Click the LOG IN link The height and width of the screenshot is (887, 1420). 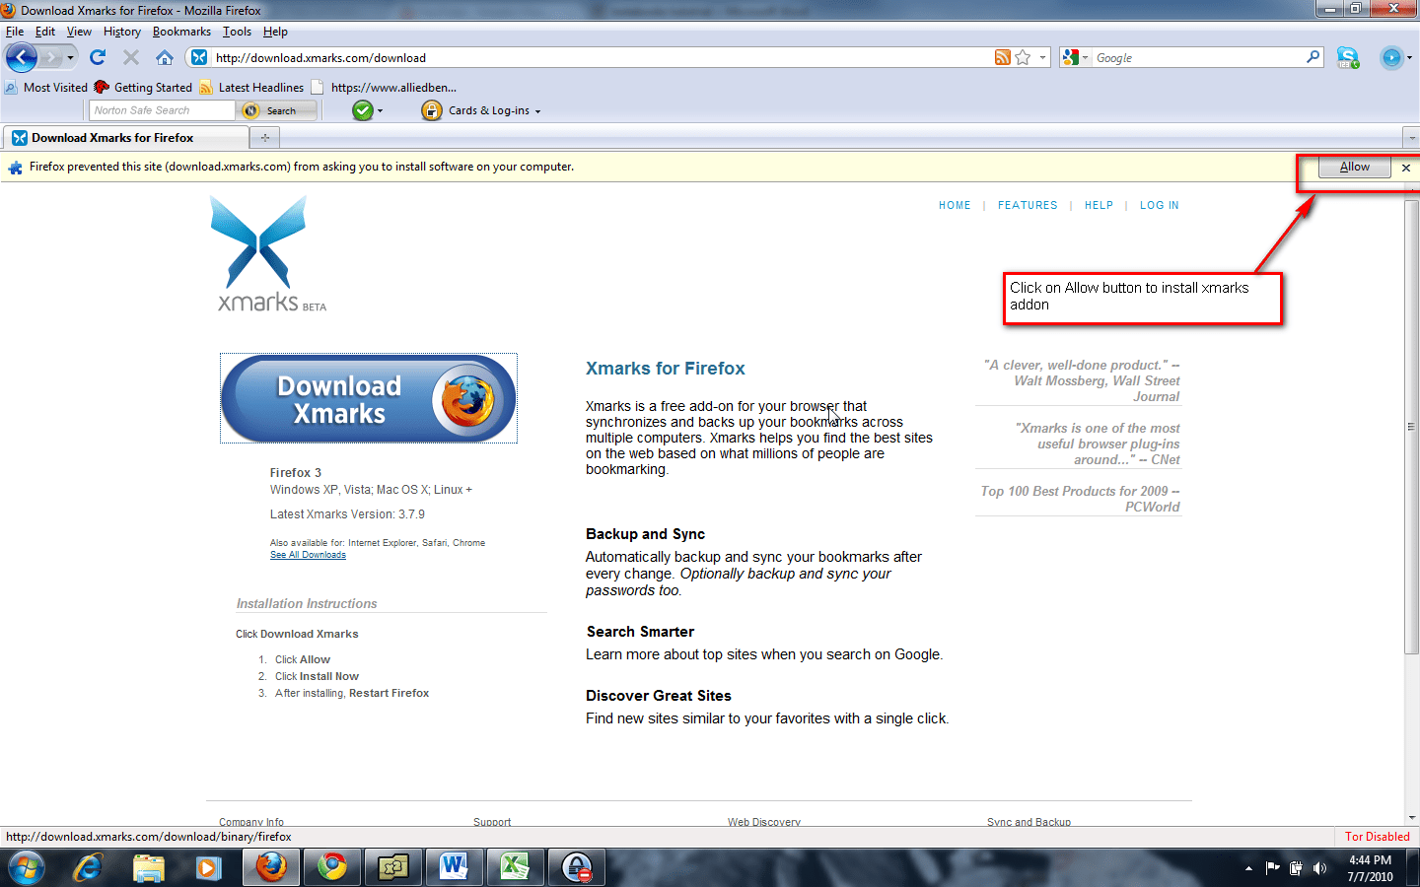tap(1160, 206)
